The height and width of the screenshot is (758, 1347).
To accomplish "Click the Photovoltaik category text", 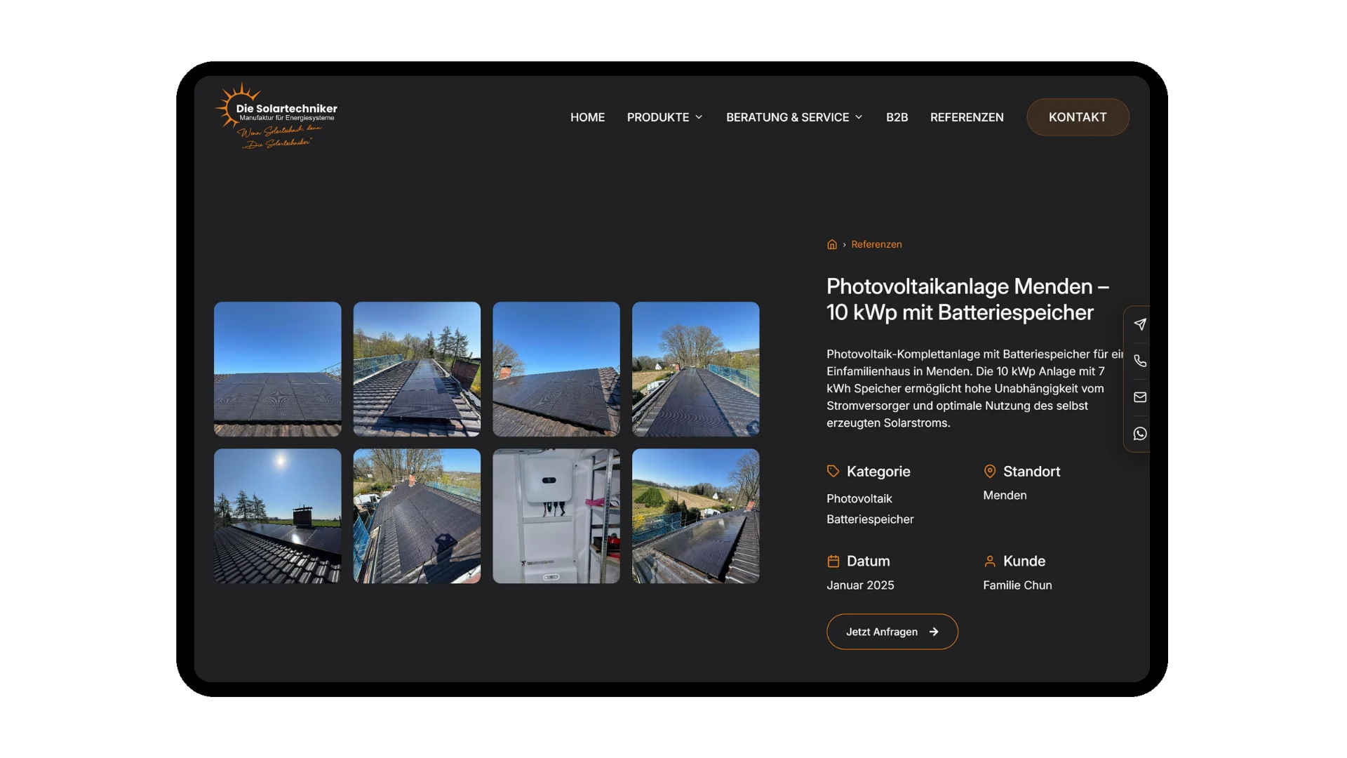I will tap(859, 499).
